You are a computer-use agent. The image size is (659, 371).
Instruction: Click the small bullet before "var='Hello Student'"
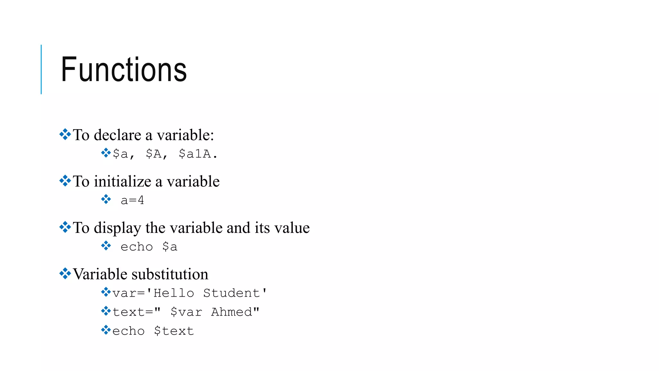pos(106,292)
